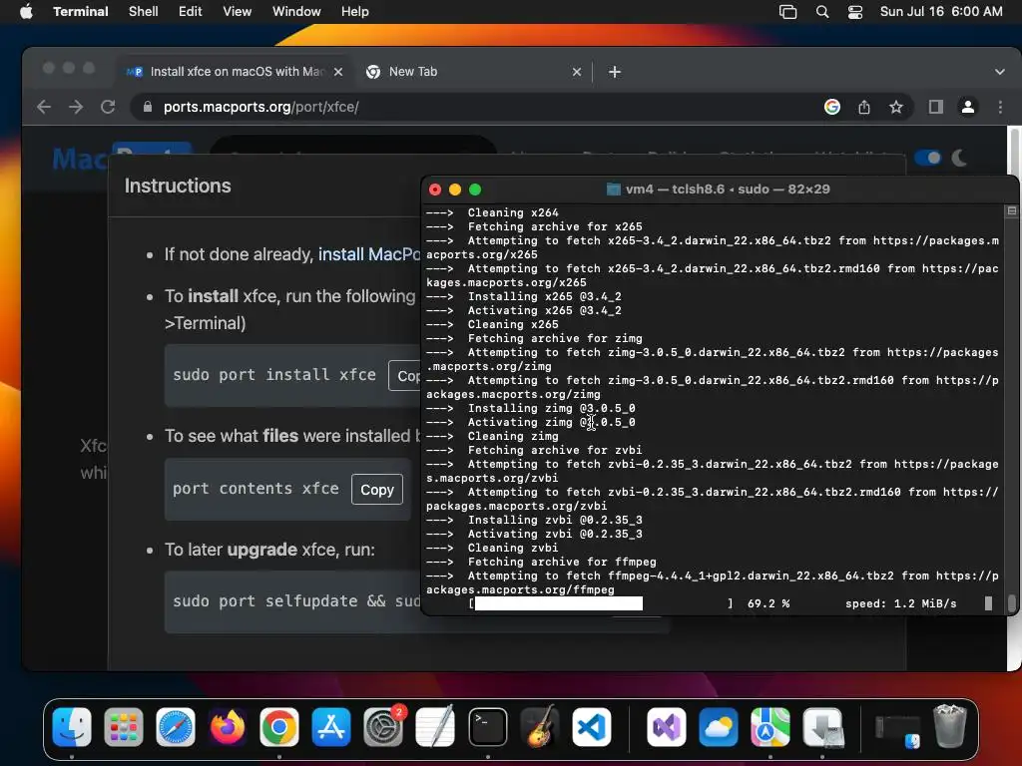Open the Window menu
The height and width of the screenshot is (766, 1022).
[x=296, y=12]
